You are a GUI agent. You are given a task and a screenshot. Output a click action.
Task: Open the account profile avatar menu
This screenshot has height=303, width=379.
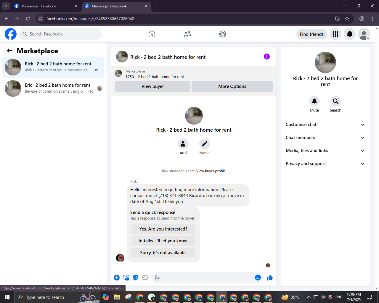364,34
